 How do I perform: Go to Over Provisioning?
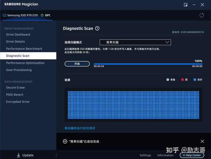(x=19, y=70)
